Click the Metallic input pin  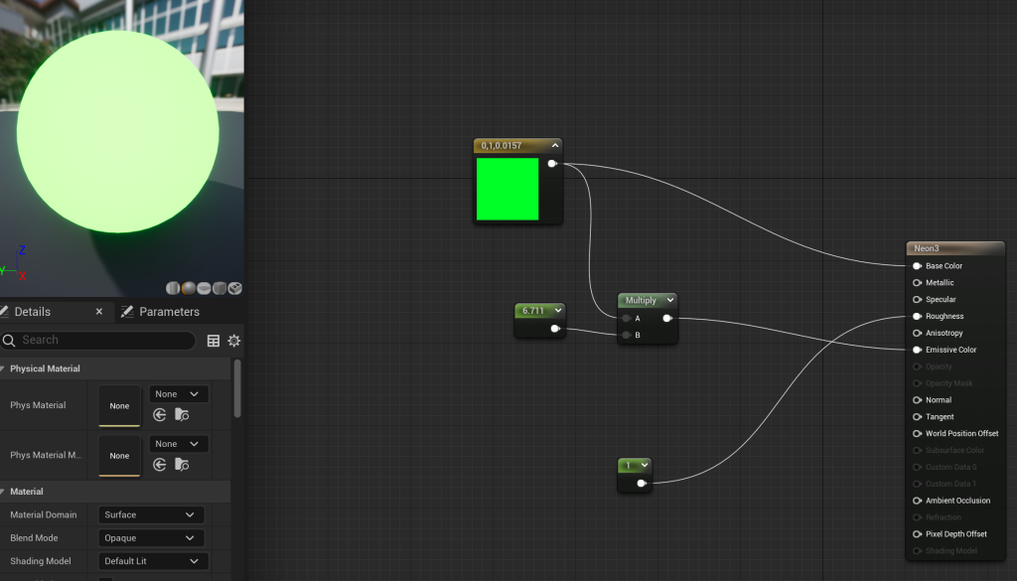coord(917,283)
